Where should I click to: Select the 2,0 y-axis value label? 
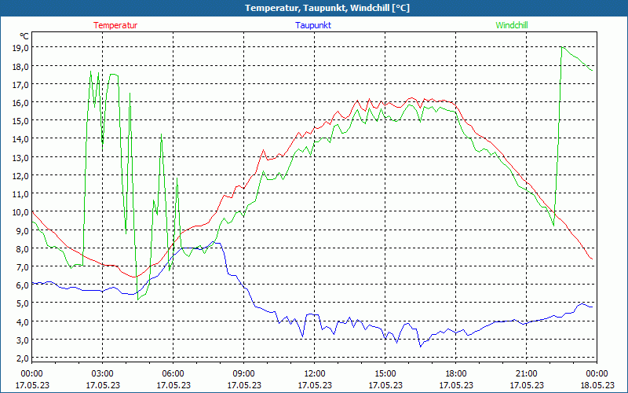click(20, 358)
